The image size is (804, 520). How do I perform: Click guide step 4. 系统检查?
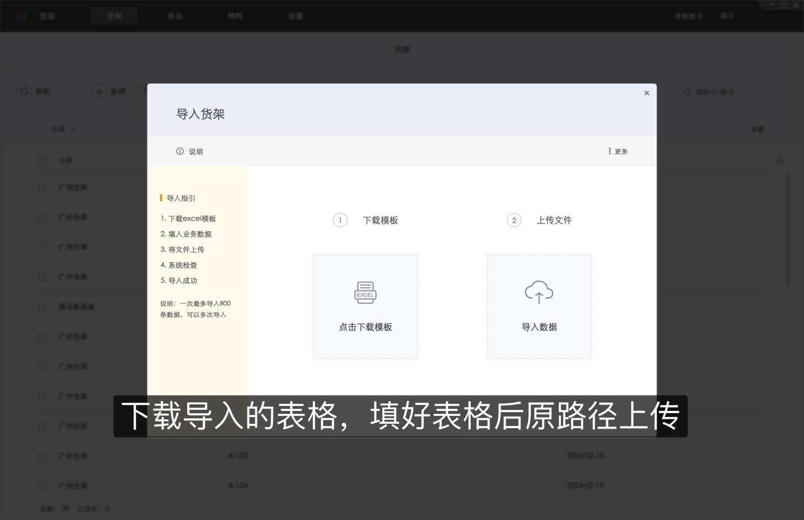pyautogui.click(x=179, y=265)
